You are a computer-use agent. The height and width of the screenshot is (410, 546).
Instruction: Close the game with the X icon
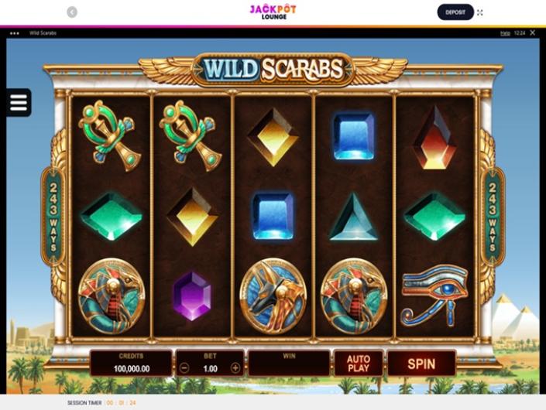coord(532,32)
